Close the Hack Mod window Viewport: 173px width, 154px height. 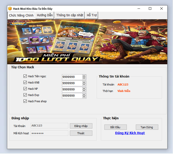162,8
